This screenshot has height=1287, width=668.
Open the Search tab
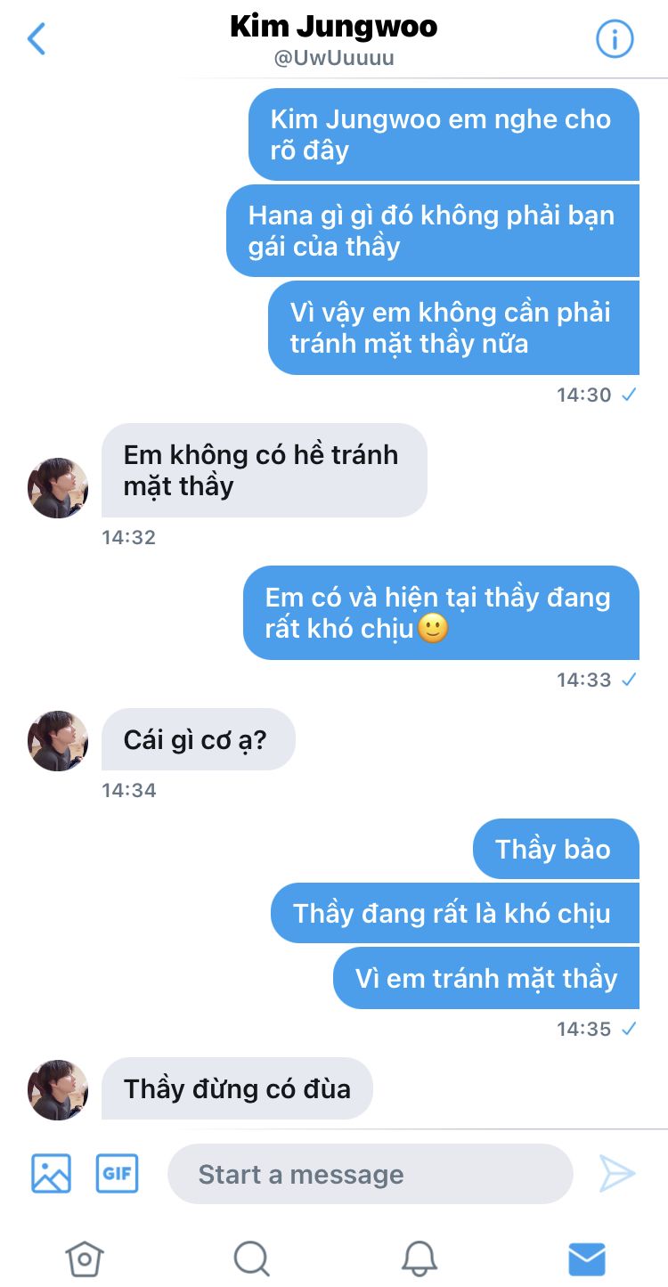coord(251,1258)
